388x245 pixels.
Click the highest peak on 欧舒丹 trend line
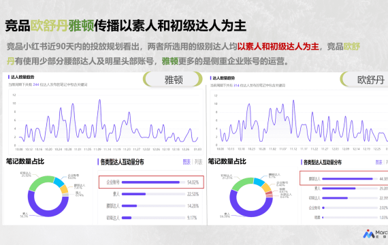coord(293,100)
